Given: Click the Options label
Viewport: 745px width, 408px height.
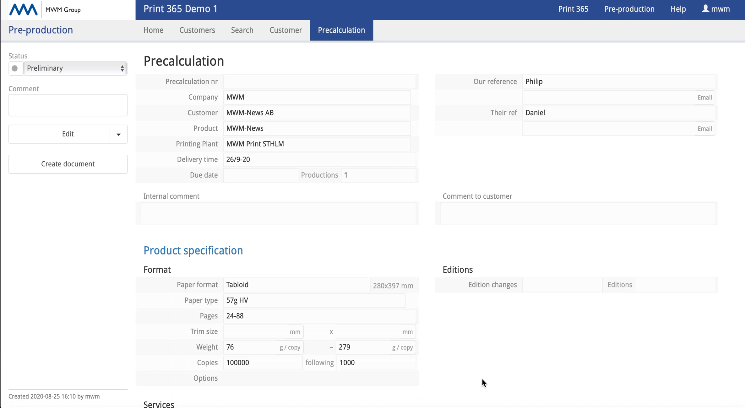Looking at the screenshot, I should (x=205, y=378).
